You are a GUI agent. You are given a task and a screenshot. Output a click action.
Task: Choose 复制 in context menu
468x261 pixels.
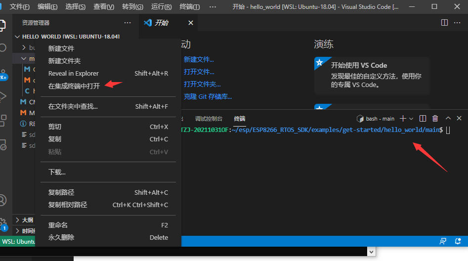click(108, 139)
